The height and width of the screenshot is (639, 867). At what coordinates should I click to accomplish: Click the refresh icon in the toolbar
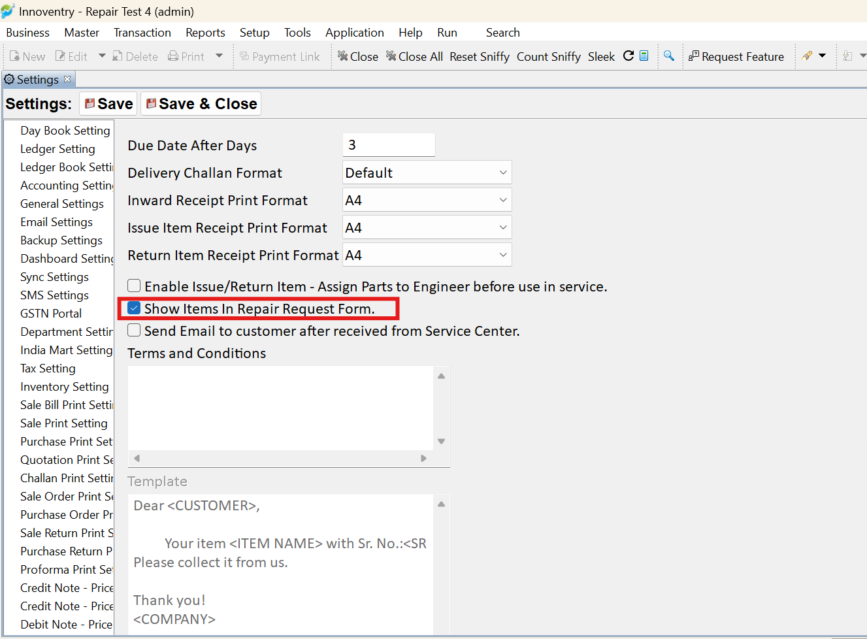pyautogui.click(x=629, y=56)
